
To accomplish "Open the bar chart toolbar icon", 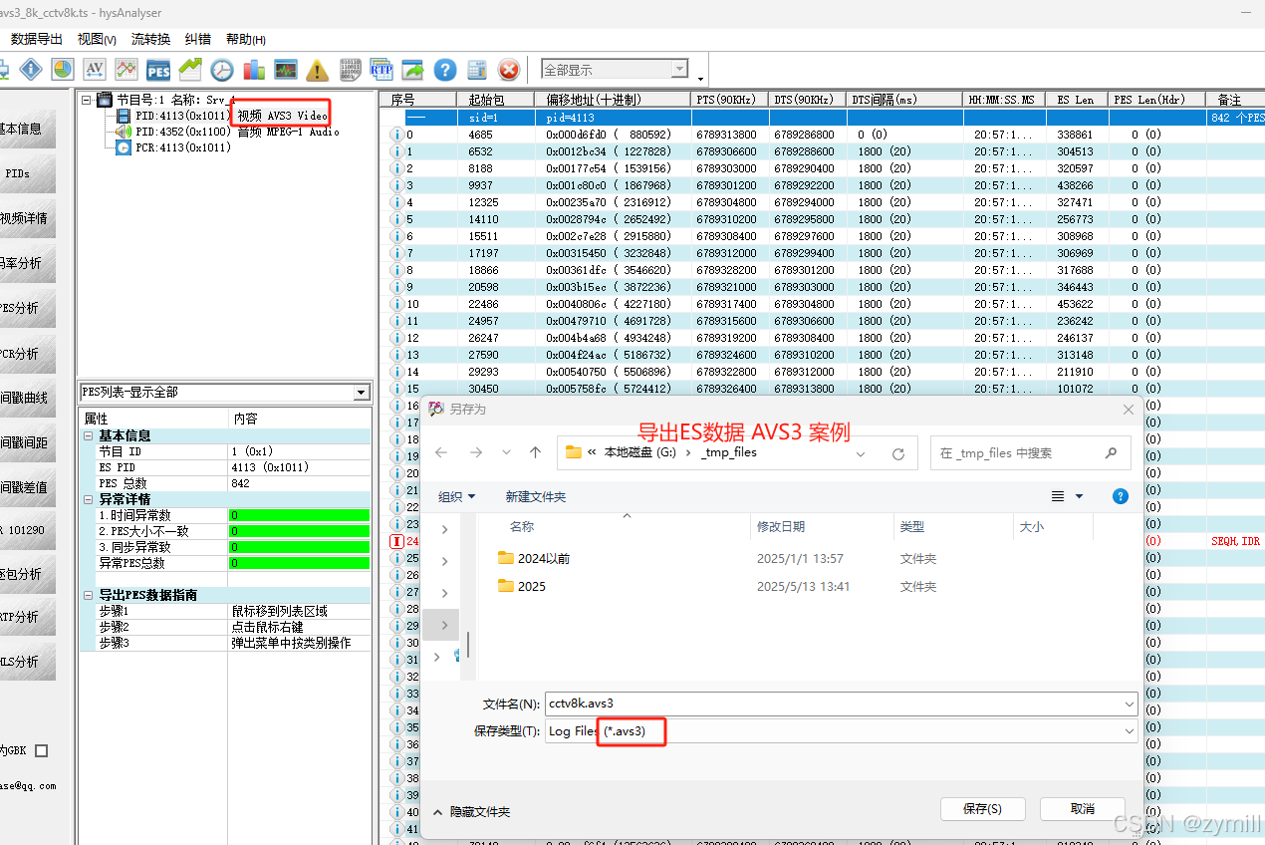I will click(x=254, y=70).
